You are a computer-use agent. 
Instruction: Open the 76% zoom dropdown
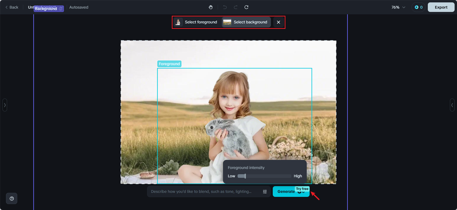point(398,7)
